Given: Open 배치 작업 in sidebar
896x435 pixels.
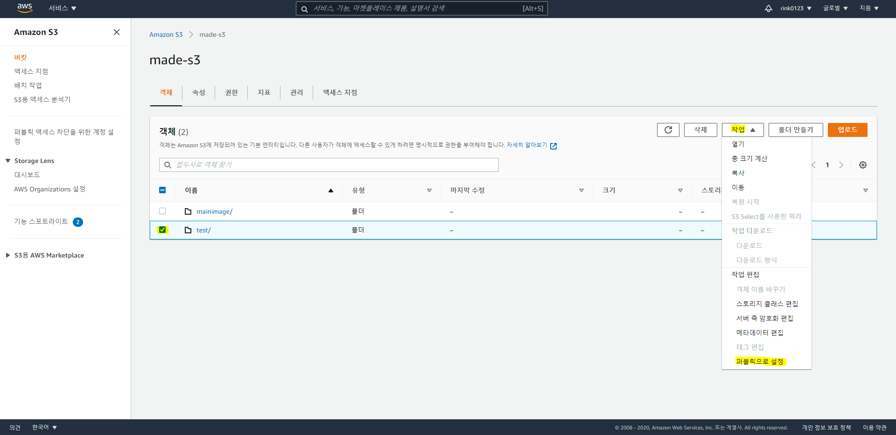Looking at the screenshot, I should click(x=28, y=85).
